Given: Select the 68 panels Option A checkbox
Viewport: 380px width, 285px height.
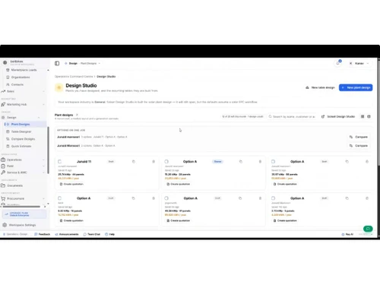Looking at the screenshot, I should [x=273, y=161].
